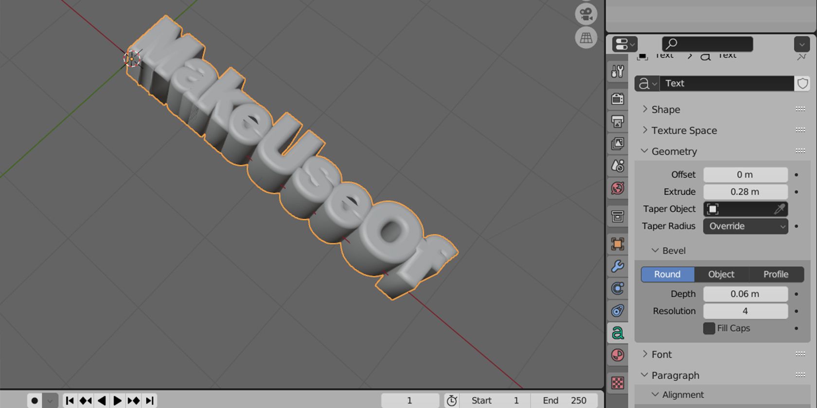Animate the Depth property dot

pos(797,294)
